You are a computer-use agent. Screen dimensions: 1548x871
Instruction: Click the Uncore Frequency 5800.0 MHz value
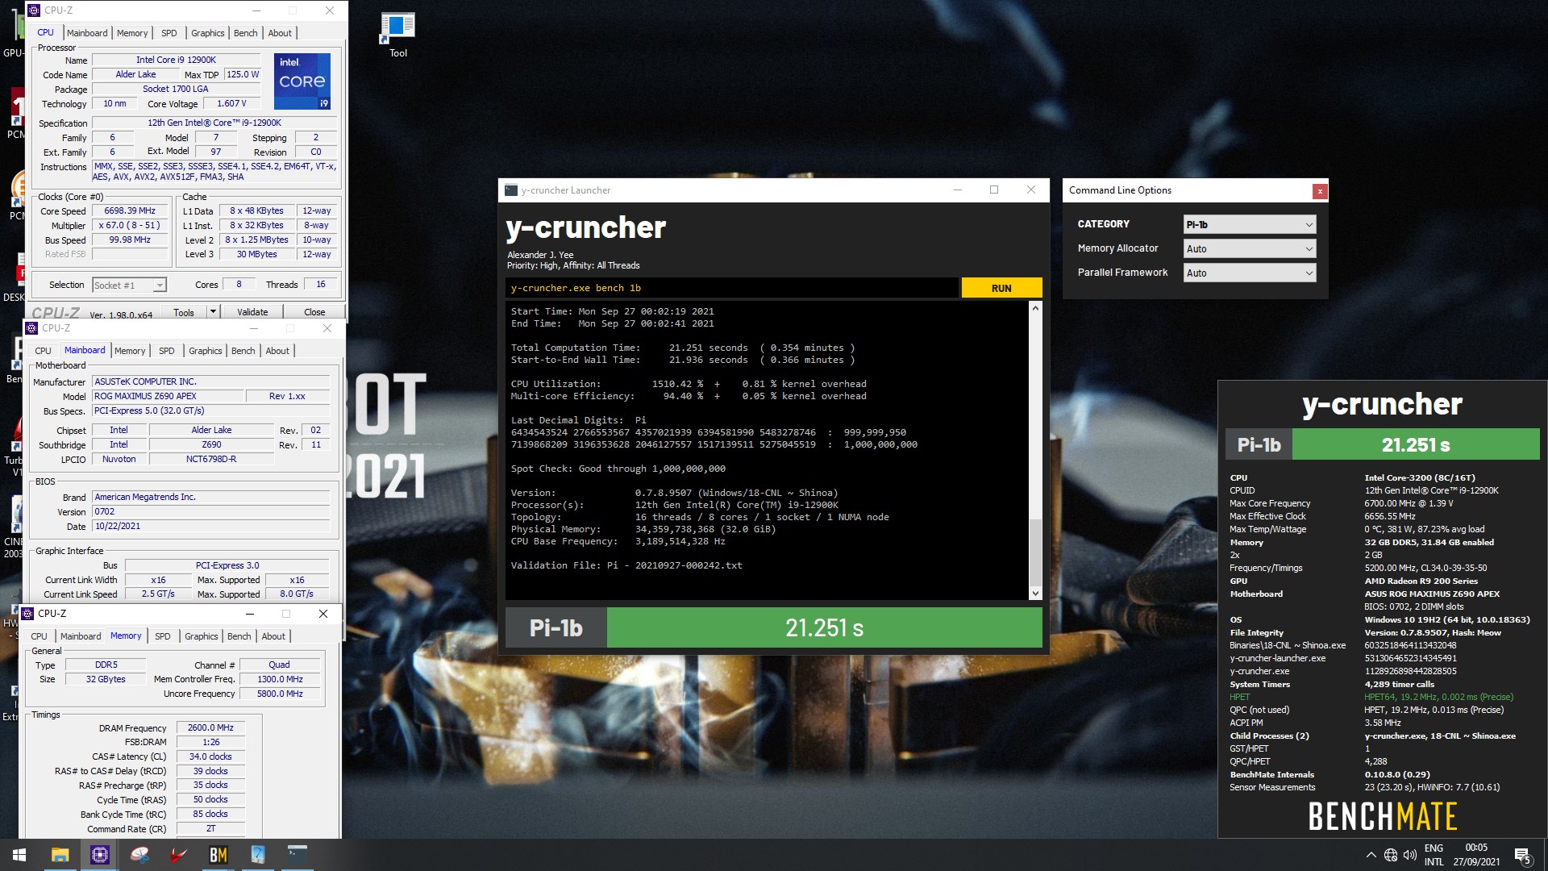[280, 694]
